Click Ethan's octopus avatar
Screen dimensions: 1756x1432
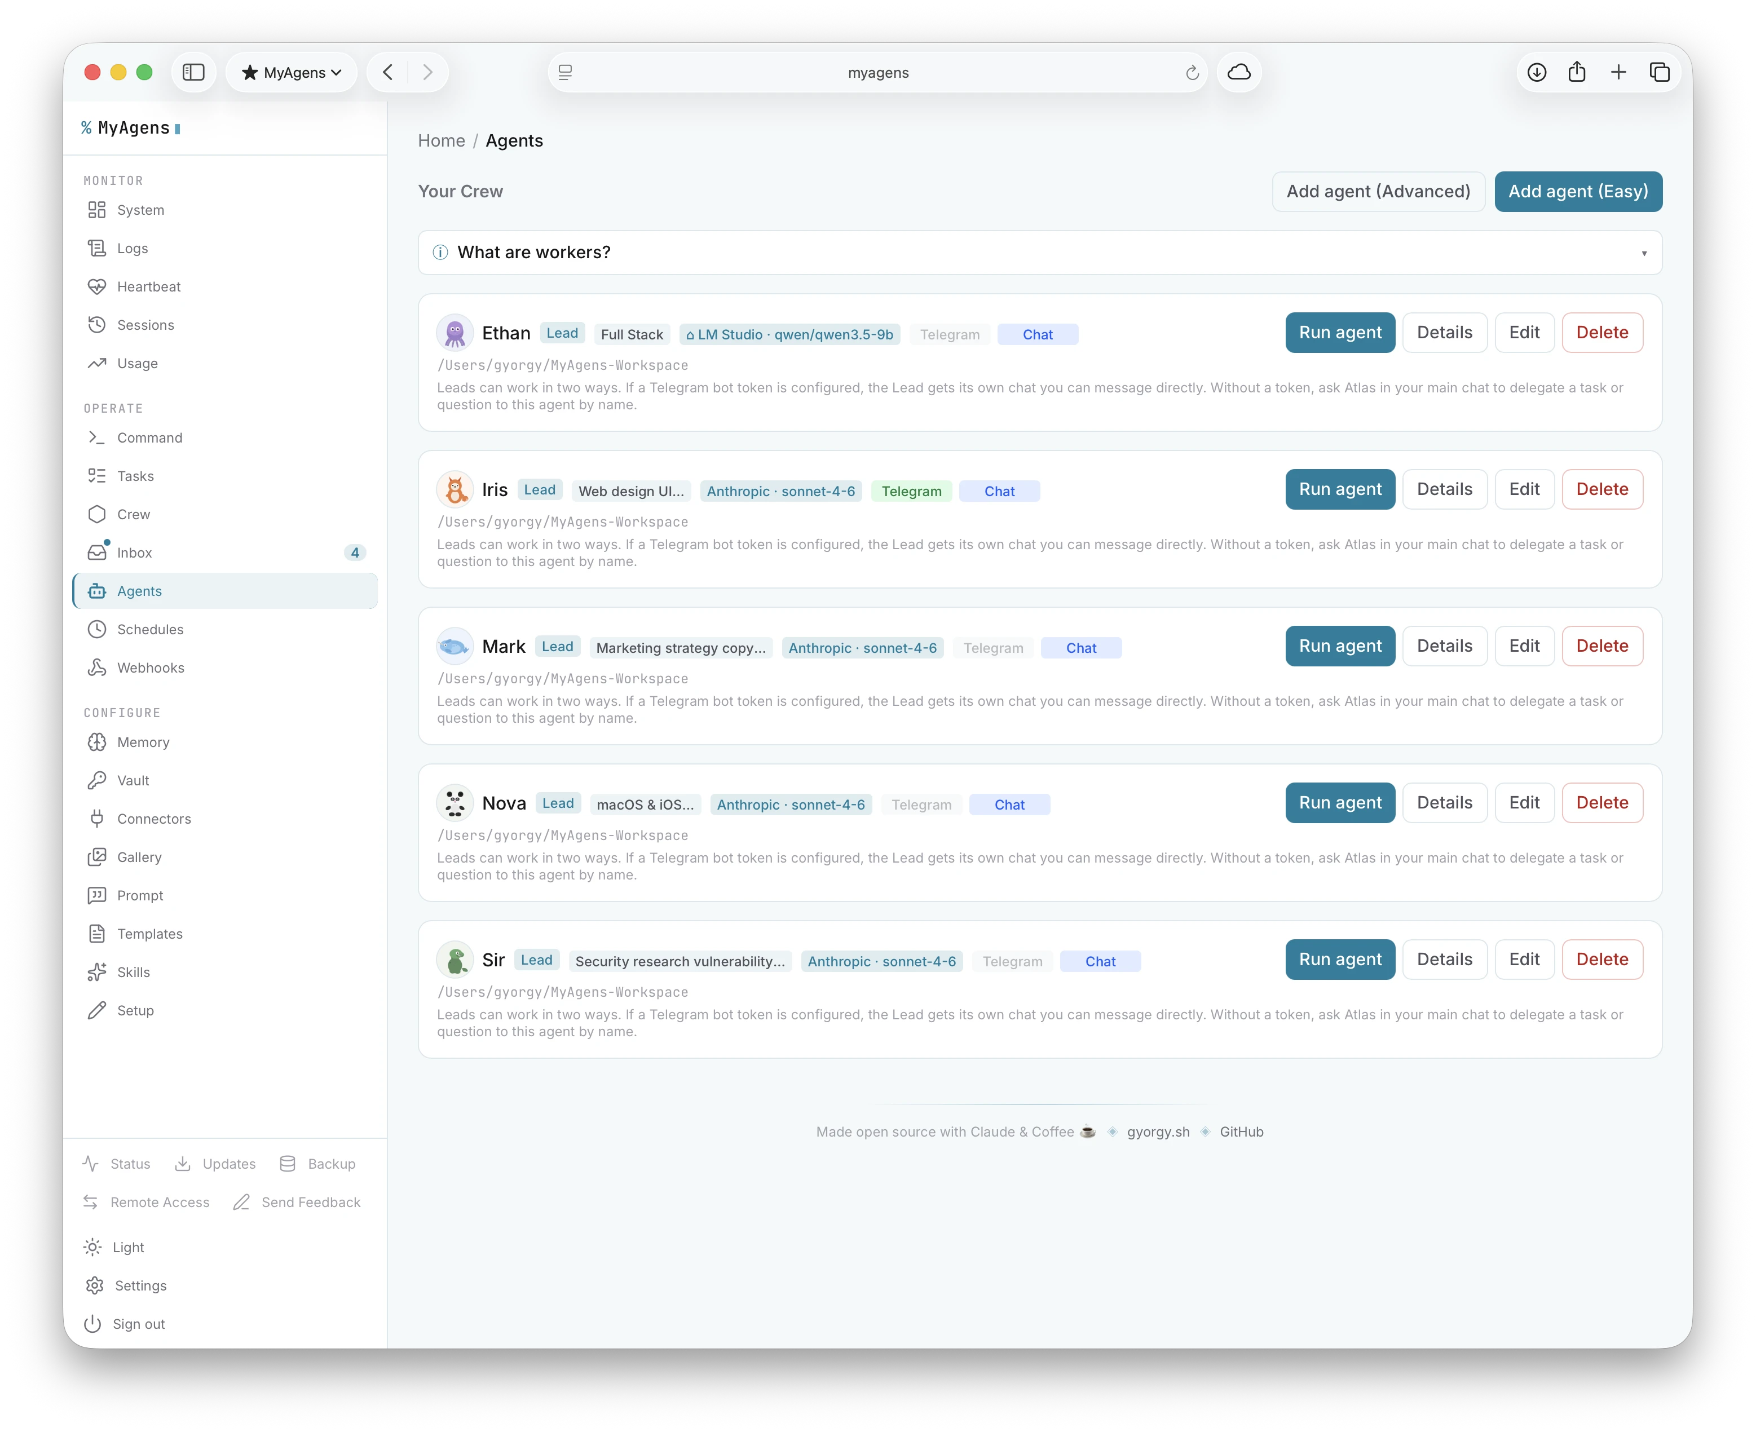[455, 333]
